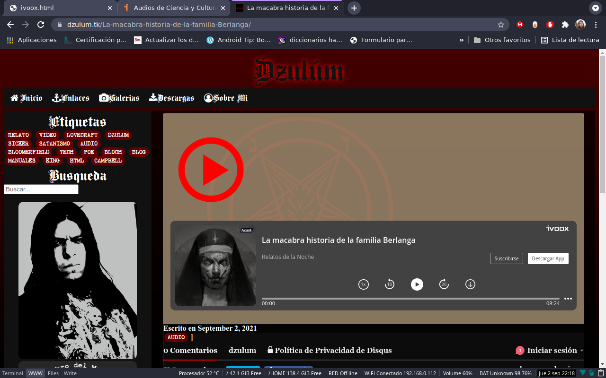Open player options with the three-dots icon

tap(568, 298)
